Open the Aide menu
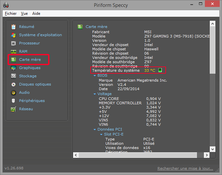Image resolution: width=222 pixels, height=175 pixels. tap(36, 13)
